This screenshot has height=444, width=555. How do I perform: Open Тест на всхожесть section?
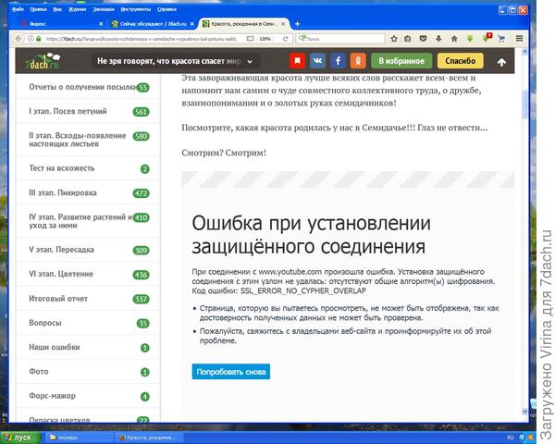[x=88, y=168]
